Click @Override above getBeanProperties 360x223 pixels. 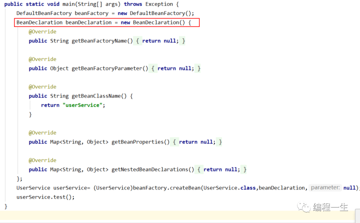point(42,133)
